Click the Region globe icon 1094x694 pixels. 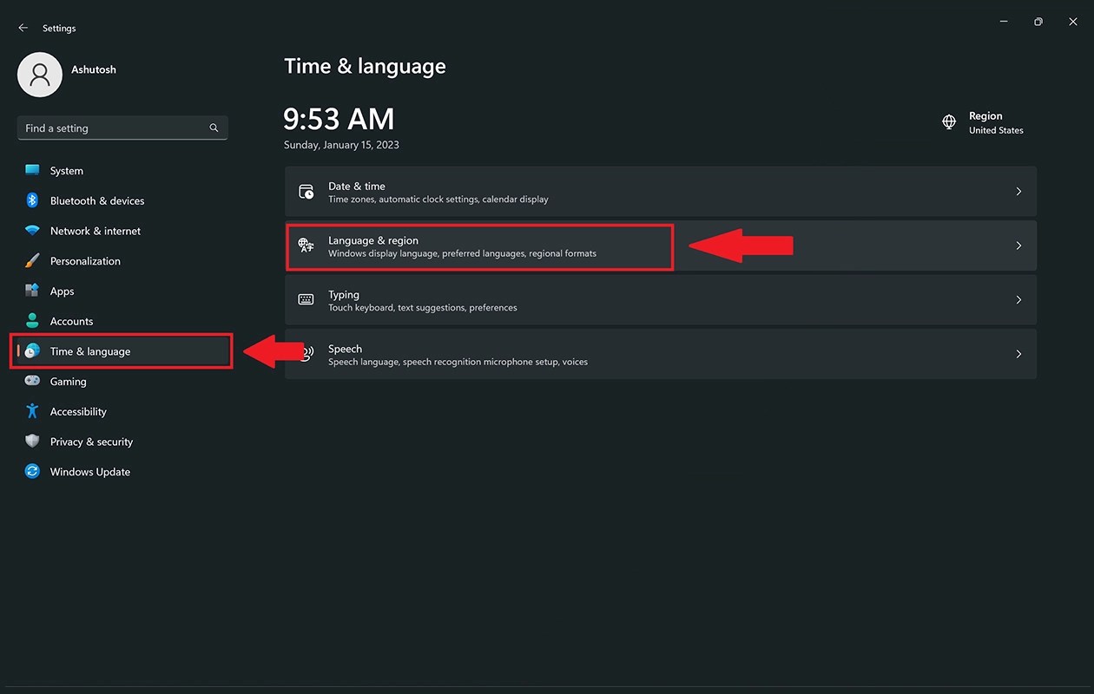click(949, 122)
